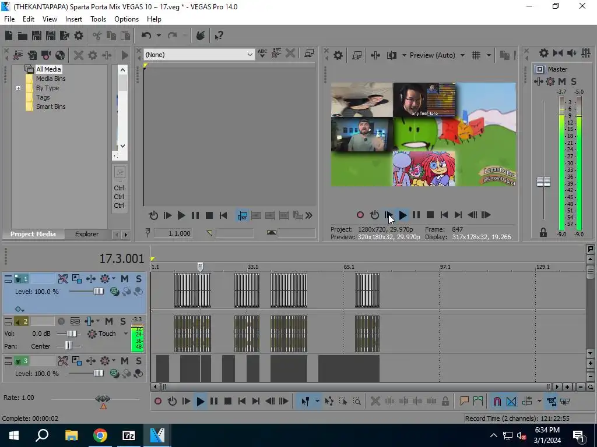The height and width of the screenshot is (447, 597).
Task: Play the timeline from the transport bar
Action: click(201, 401)
